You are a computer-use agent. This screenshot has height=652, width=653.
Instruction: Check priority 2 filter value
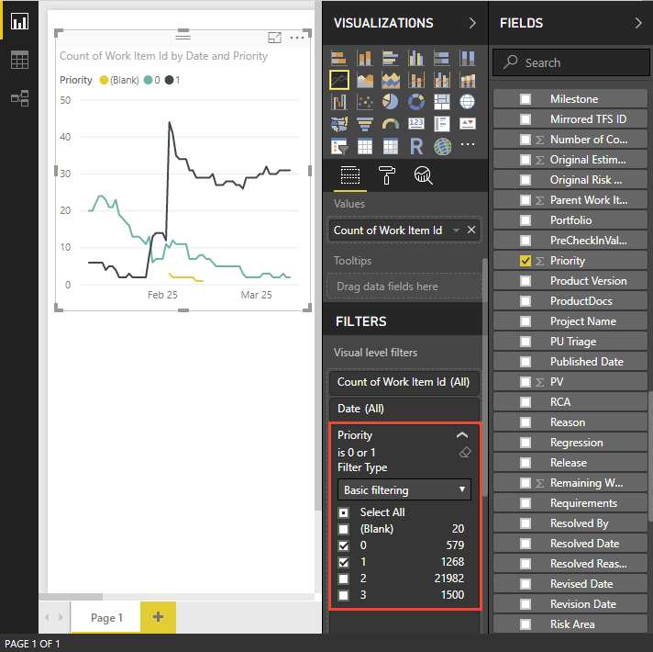(x=344, y=579)
